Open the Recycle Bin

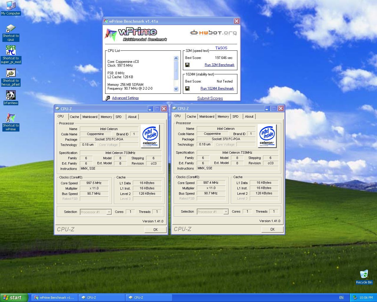pos(364,277)
